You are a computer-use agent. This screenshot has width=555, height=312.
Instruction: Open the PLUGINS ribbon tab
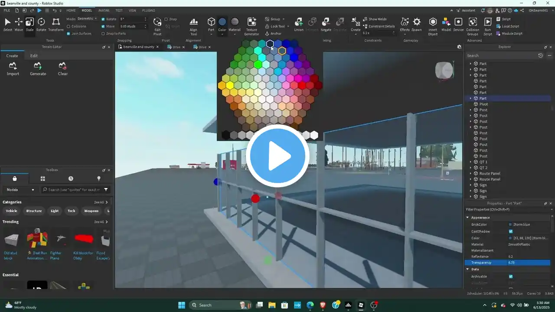(x=149, y=10)
